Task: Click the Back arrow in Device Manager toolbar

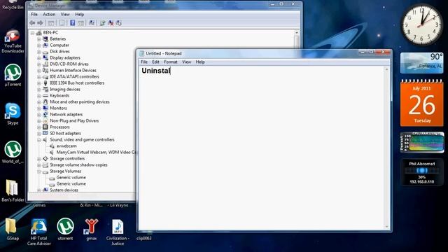Action: coord(32,23)
